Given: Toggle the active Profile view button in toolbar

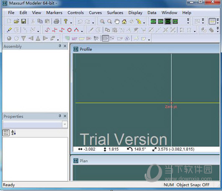Looking at the screenshot, I should click(168, 22).
